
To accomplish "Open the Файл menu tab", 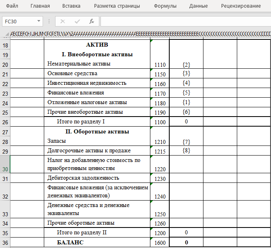I will (12, 6).
